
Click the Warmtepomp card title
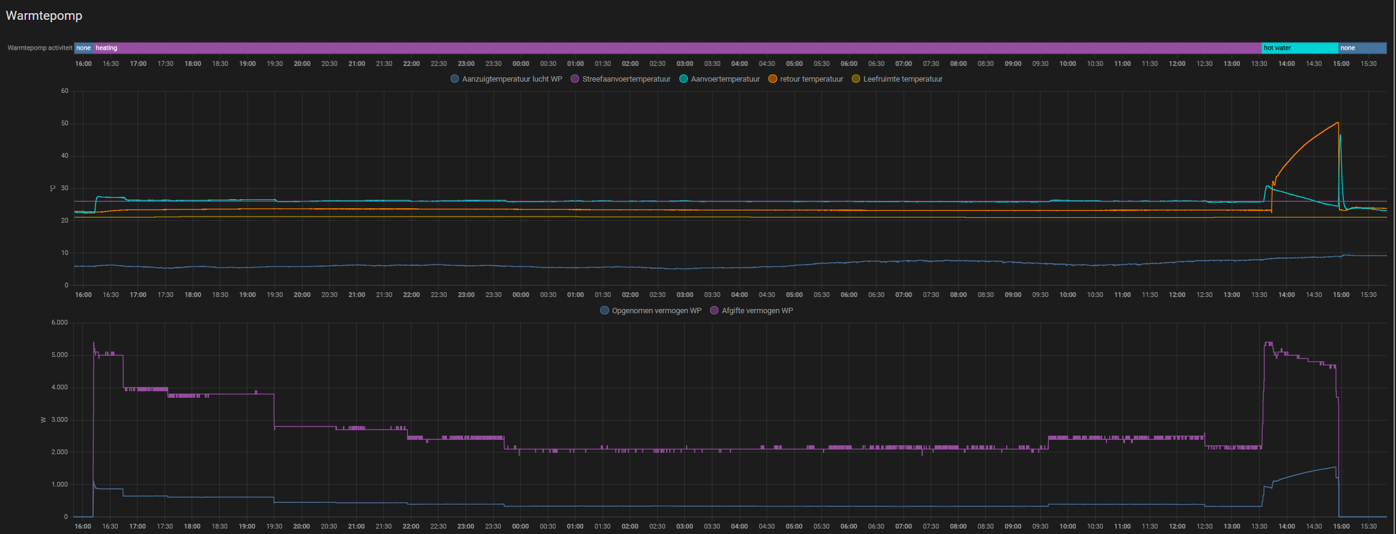coord(44,16)
